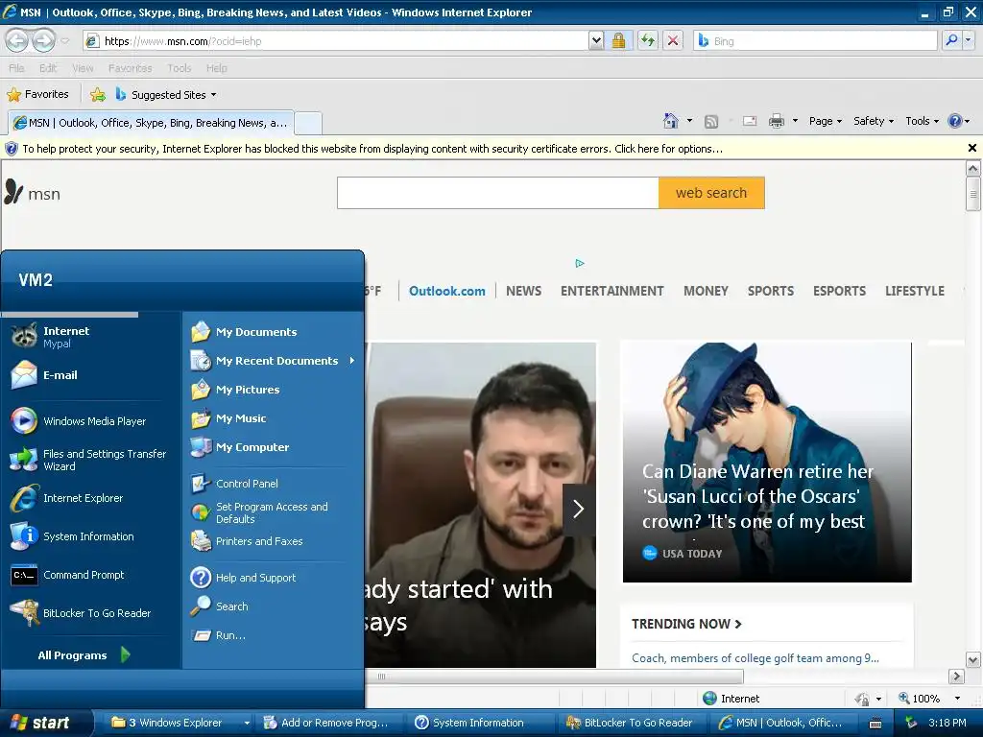Open the Diane Warren article thumbnail
The image size is (983, 737).
click(x=767, y=462)
